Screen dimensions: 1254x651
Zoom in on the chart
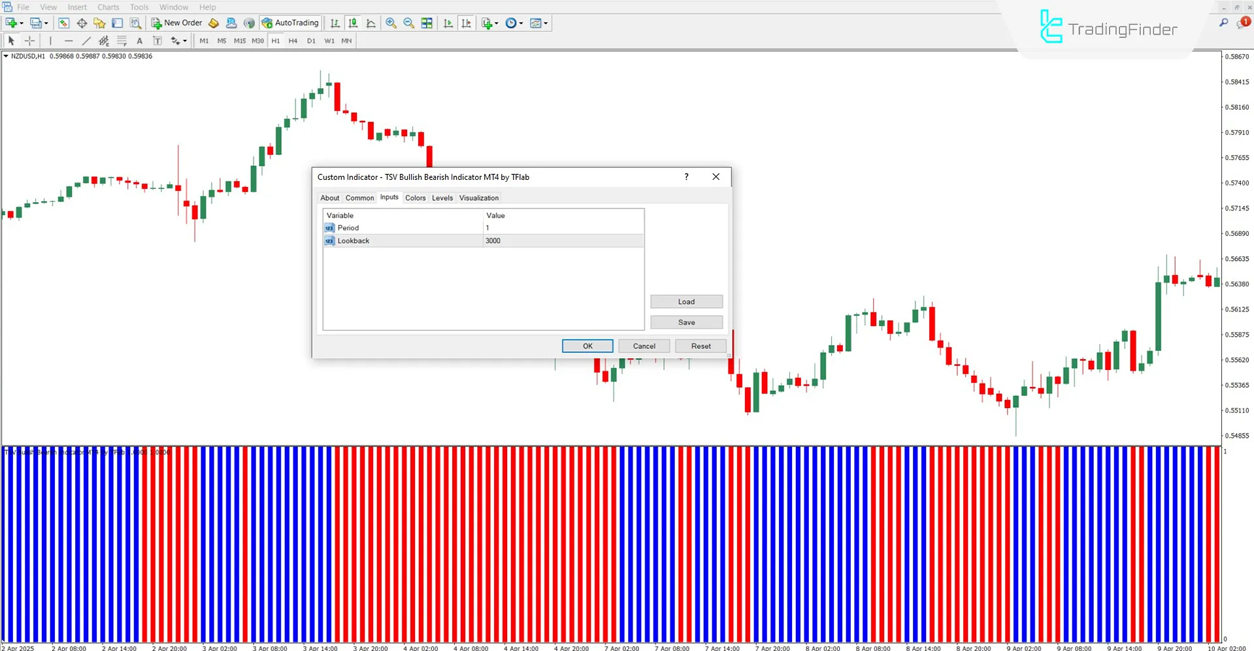pyautogui.click(x=391, y=23)
